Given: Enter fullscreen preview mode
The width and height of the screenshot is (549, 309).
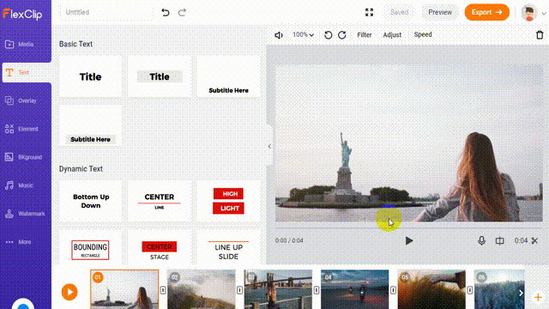Looking at the screenshot, I should 369,12.
